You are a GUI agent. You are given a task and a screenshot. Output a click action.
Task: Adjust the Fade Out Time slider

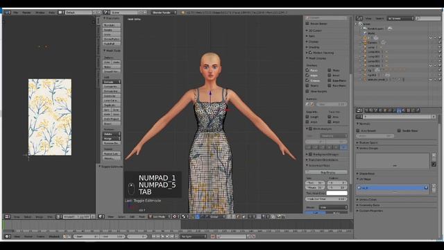tap(326, 199)
